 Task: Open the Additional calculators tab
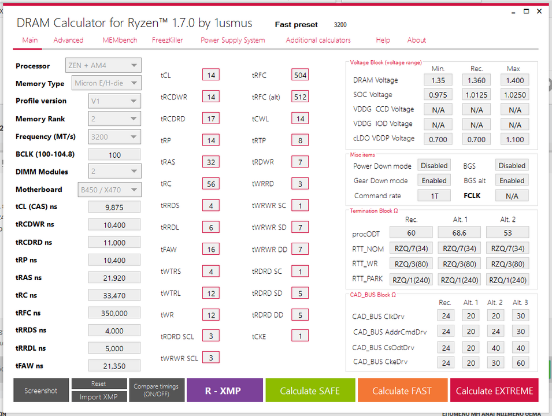pos(318,40)
